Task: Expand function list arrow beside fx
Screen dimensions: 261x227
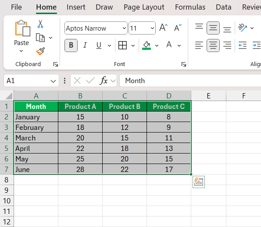Action: [x=113, y=81]
